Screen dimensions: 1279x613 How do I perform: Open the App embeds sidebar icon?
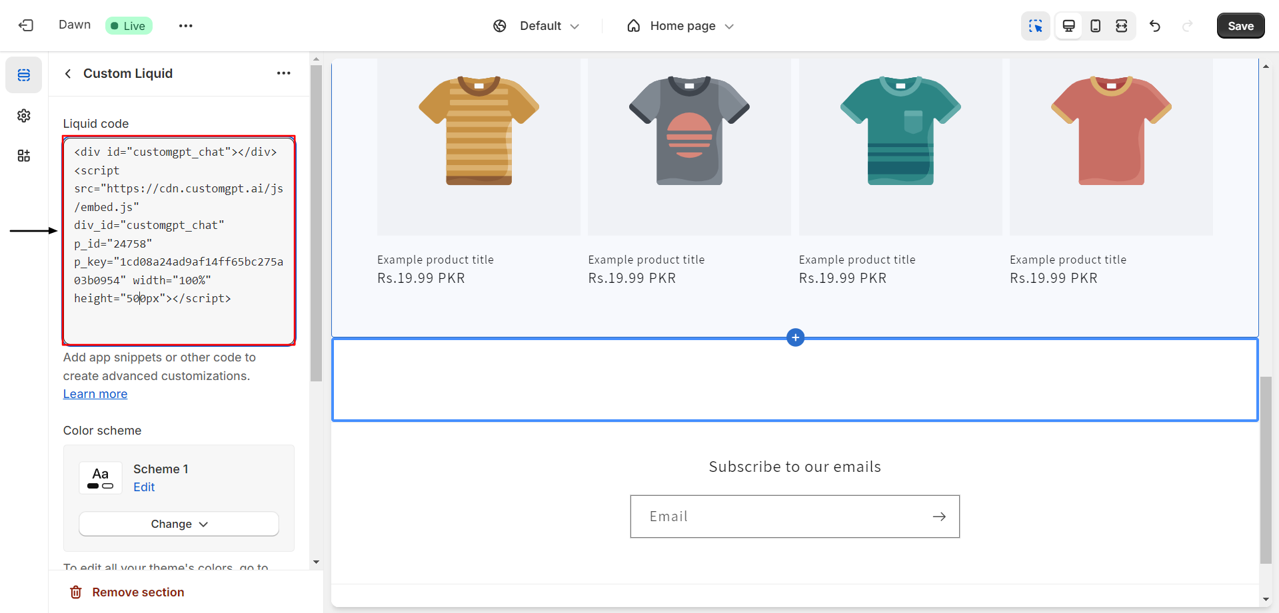(x=24, y=156)
